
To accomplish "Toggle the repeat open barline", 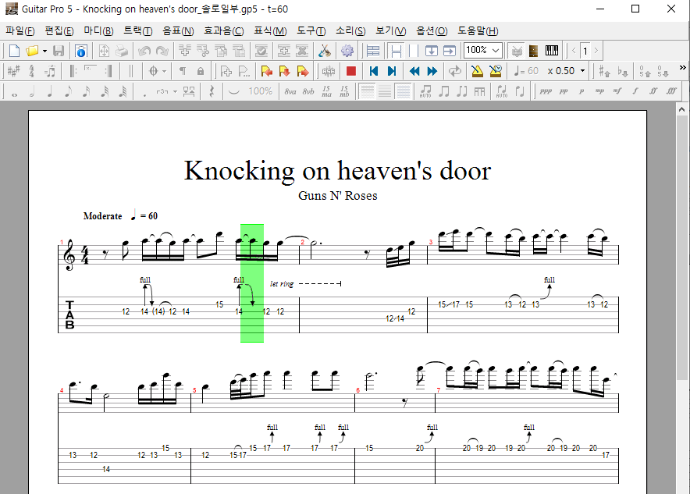I will point(73,71).
